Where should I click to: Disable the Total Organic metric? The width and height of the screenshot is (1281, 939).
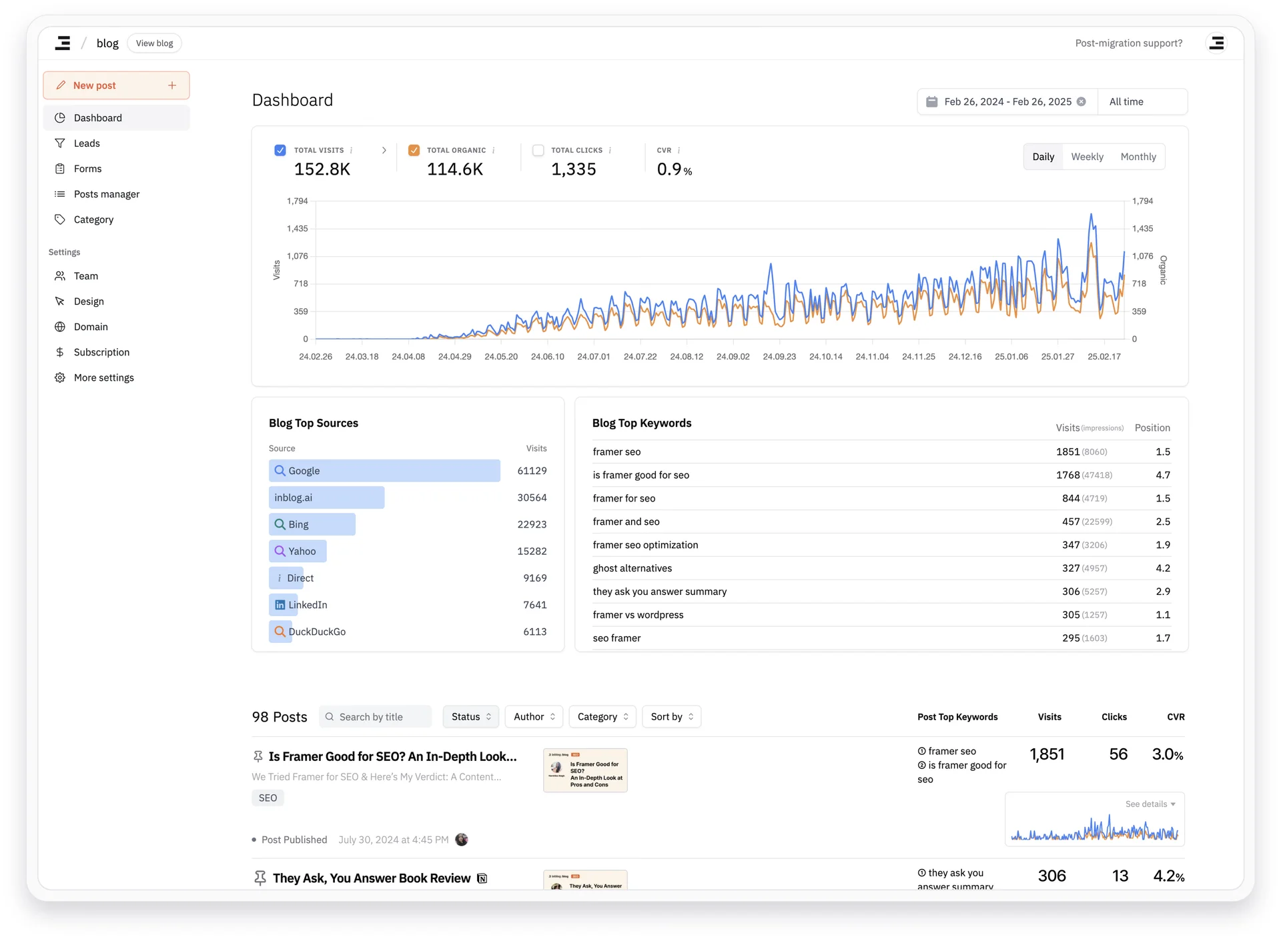point(414,150)
